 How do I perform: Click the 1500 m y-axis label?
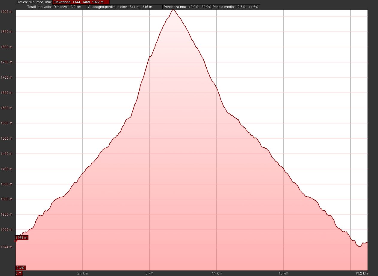[x=7, y=138]
